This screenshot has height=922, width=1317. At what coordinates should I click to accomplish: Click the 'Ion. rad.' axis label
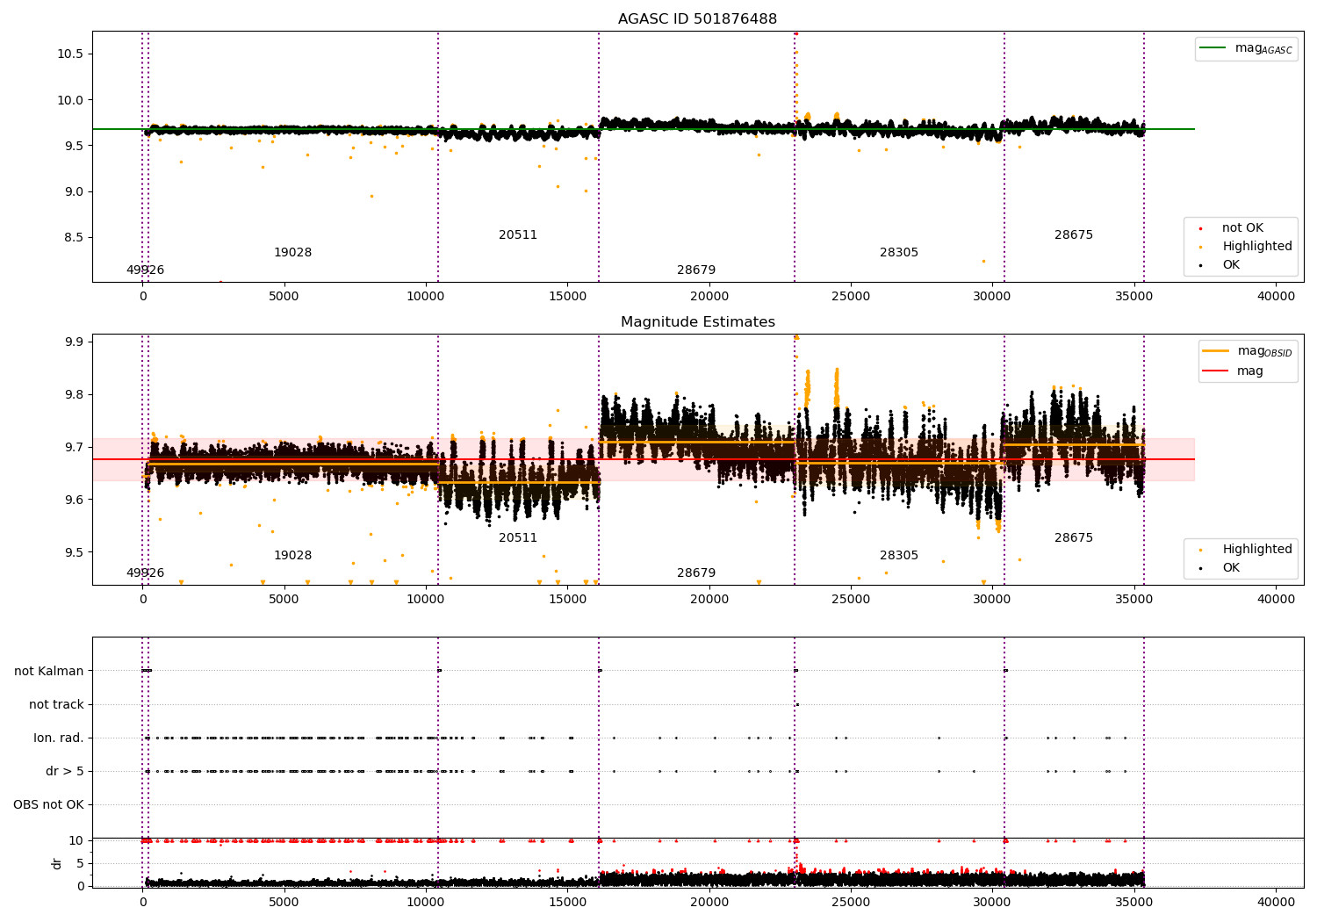coord(59,738)
